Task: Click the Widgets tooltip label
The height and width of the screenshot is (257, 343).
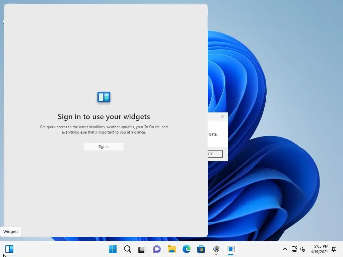Action: tap(11, 232)
